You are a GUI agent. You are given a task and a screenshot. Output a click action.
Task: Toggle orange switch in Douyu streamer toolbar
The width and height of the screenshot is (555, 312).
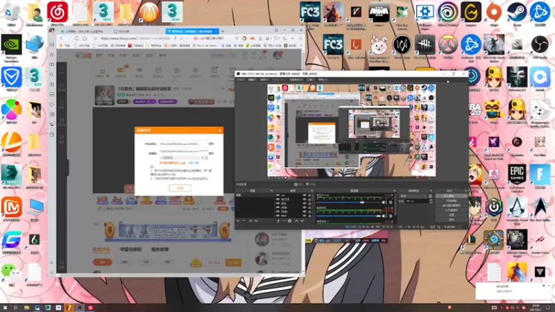tap(121, 70)
